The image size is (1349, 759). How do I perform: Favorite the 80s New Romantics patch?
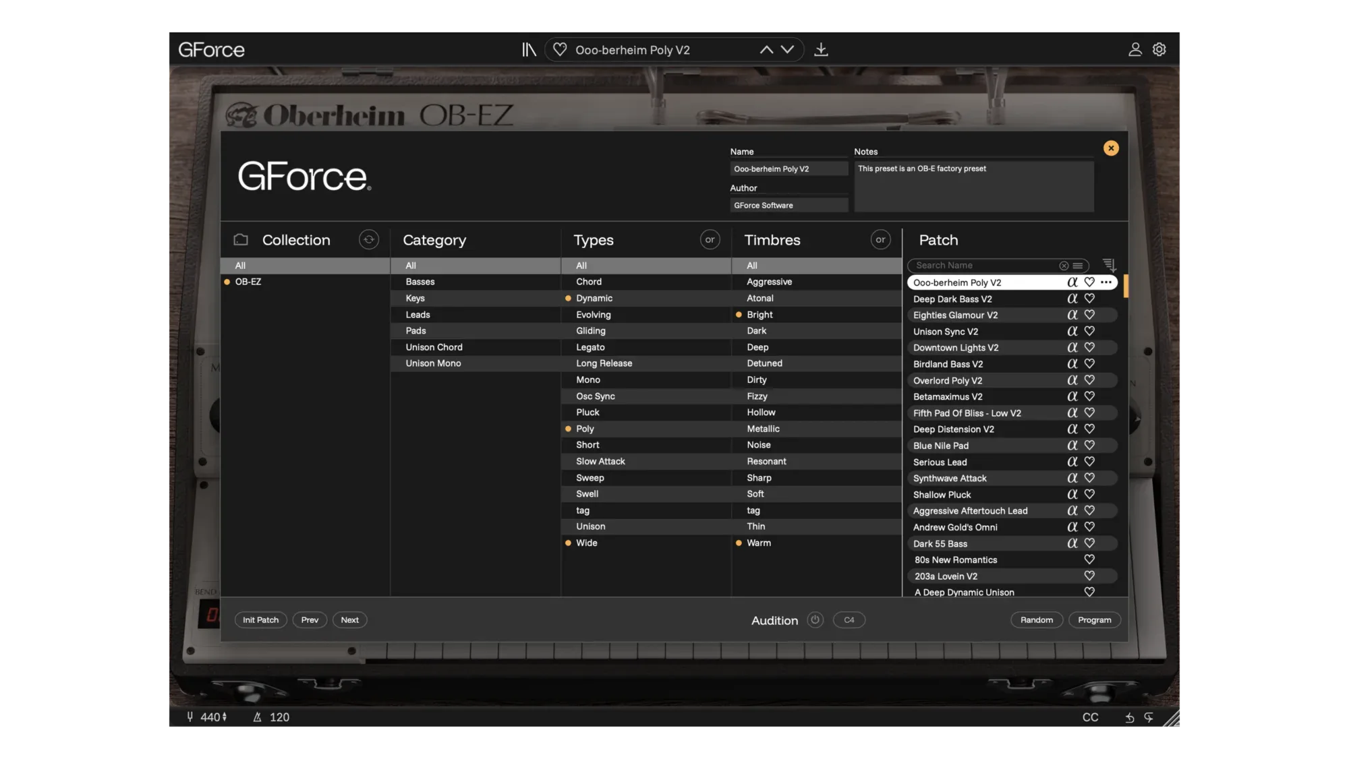tap(1089, 559)
